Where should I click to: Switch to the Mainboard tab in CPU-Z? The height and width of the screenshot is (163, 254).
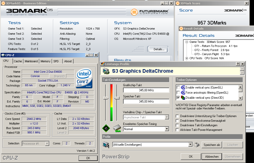(x=31, y=61)
